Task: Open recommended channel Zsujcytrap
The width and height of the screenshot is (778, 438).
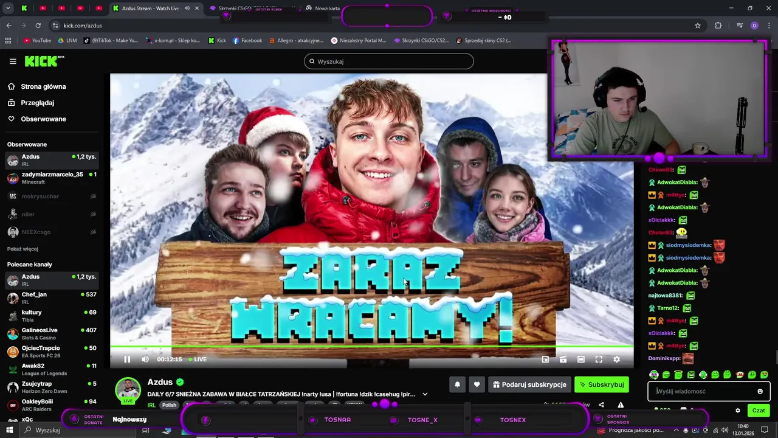Action: 52,388
